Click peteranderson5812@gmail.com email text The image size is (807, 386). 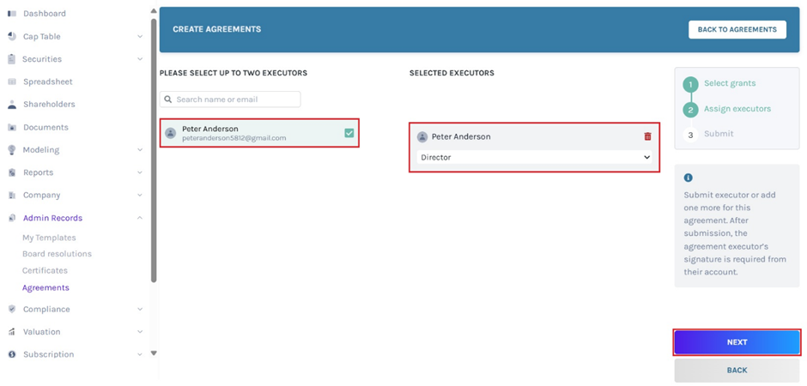[x=234, y=138]
